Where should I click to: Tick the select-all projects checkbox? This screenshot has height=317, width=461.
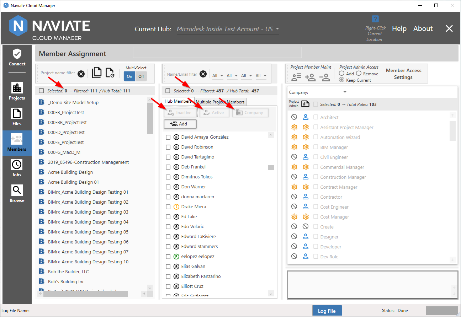click(x=41, y=91)
